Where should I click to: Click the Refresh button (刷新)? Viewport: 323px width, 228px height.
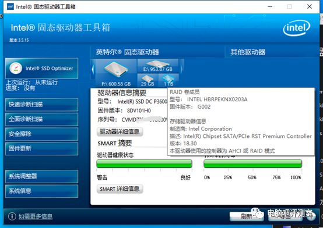247,216
